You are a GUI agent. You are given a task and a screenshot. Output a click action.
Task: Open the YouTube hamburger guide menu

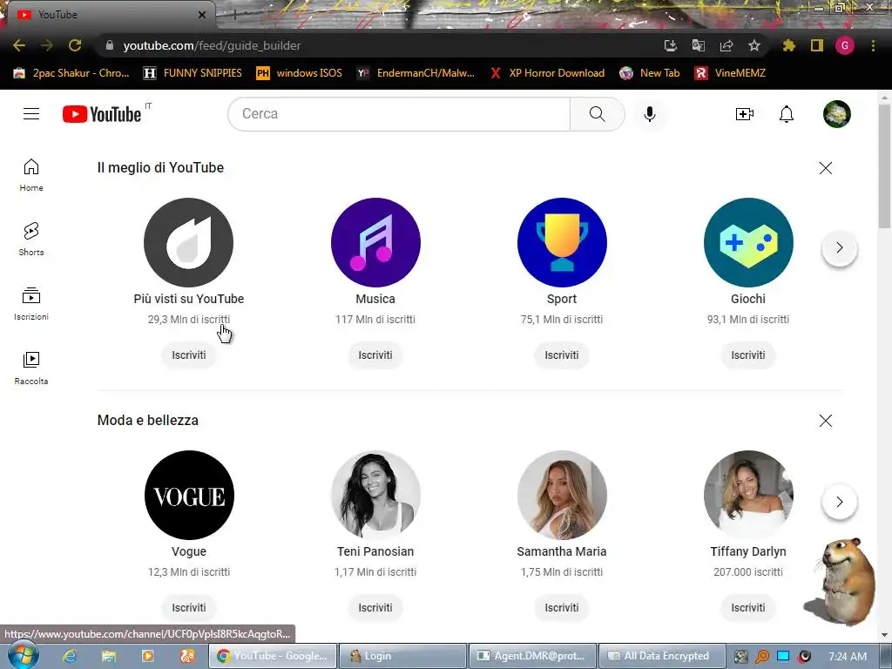click(x=31, y=114)
